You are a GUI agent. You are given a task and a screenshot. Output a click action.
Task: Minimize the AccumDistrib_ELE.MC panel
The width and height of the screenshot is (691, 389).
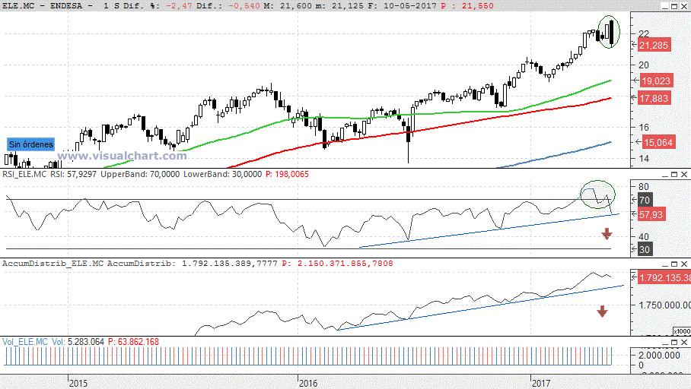click(665, 264)
